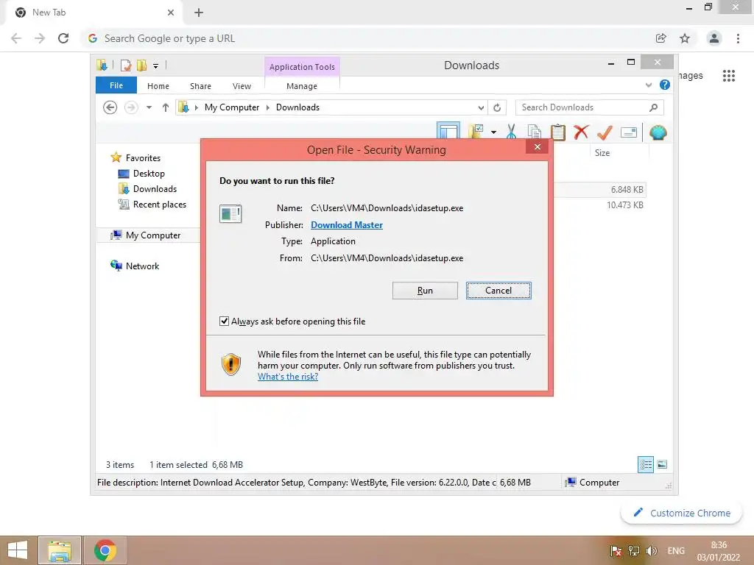754x565 pixels.
Task: Open Chrome three-dot menu
Action: (x=738, y=38)
